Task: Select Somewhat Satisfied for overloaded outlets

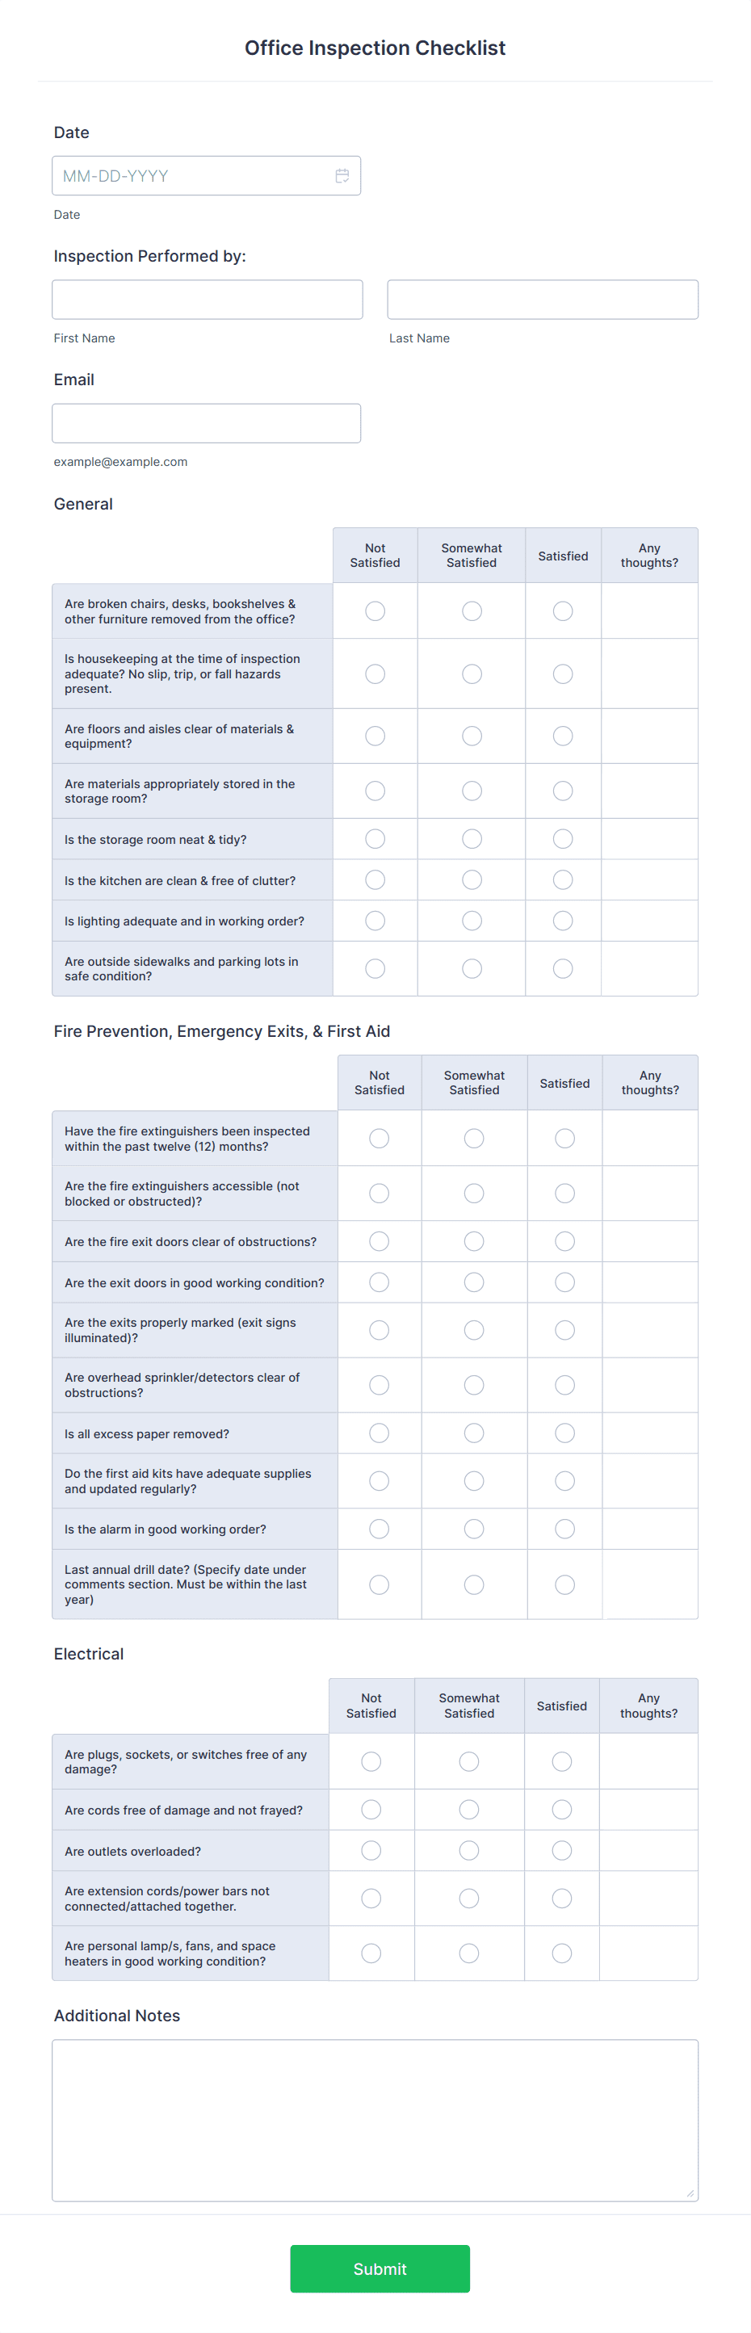Action: point(468,1850)
